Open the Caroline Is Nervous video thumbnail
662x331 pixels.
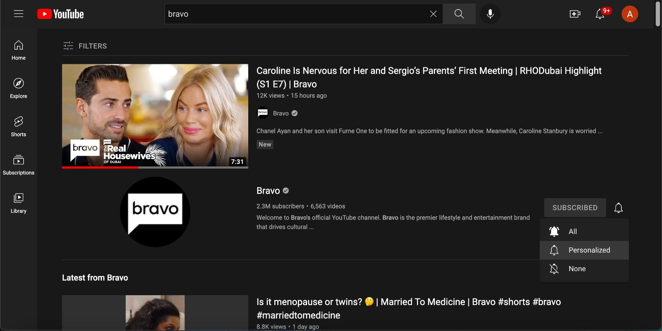(155, 116)
